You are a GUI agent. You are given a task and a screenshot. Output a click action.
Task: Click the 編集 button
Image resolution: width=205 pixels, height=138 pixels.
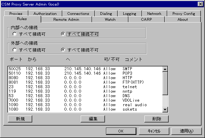pos(93,119)
